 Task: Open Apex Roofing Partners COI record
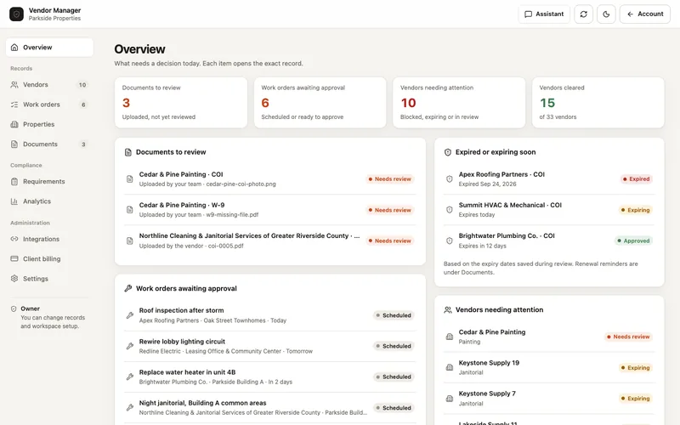tap(549, 178)
